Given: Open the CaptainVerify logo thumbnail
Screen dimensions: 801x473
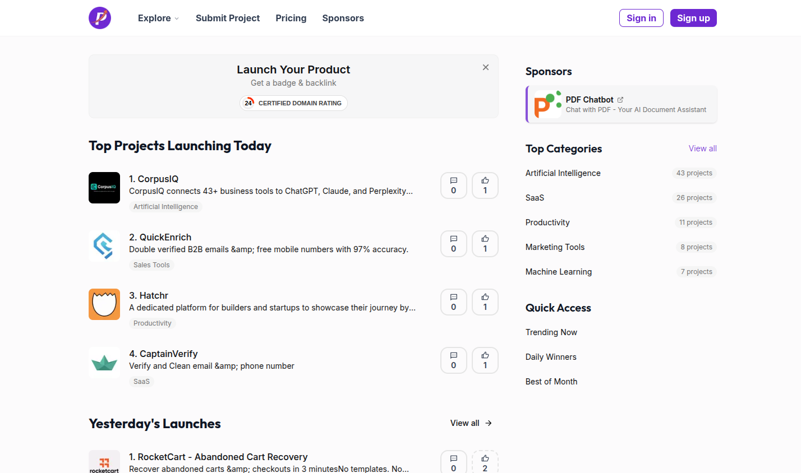Looking at the screenshot, I should click(x=104, y=363).
